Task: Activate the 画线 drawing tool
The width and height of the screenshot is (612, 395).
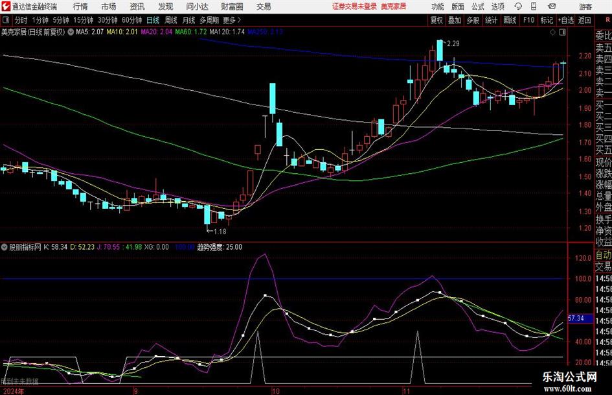Action: pos(510,20)
